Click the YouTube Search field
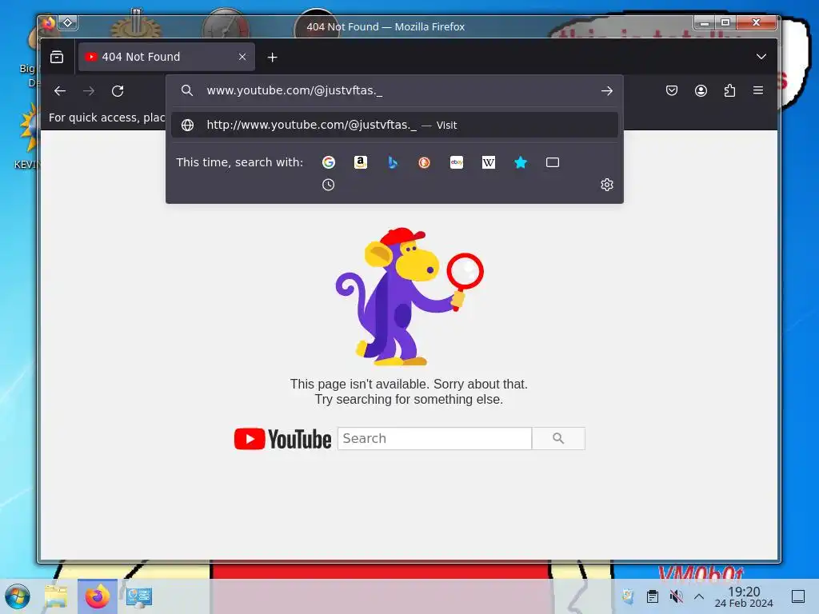This screenshot has height=614, width=819. tap(434, 439)
